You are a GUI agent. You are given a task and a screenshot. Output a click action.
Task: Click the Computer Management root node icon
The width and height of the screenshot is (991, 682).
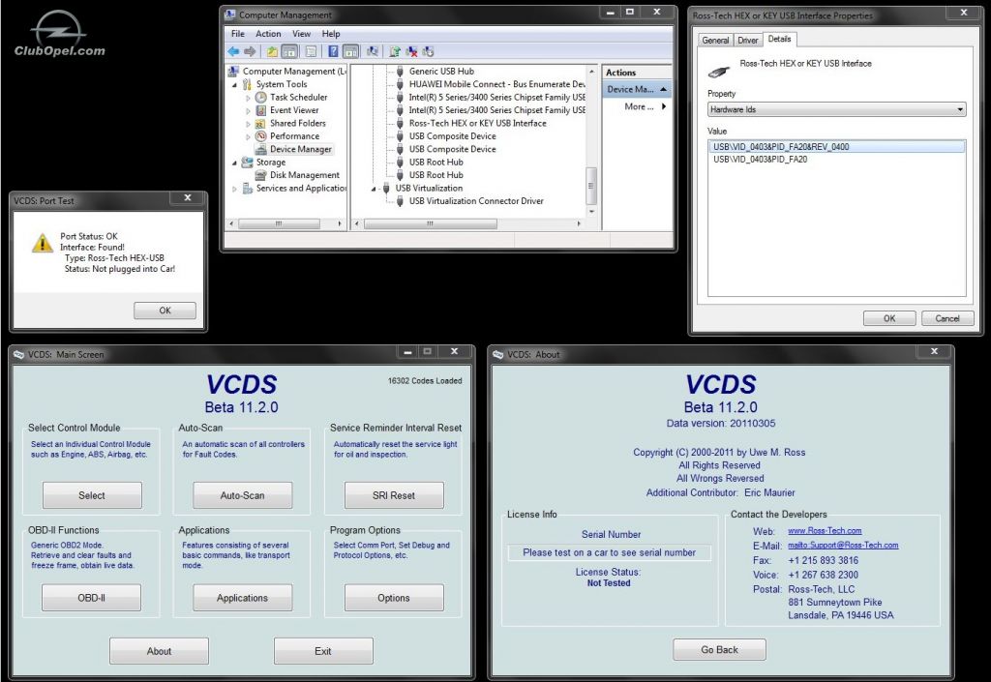tap(234, 72)
